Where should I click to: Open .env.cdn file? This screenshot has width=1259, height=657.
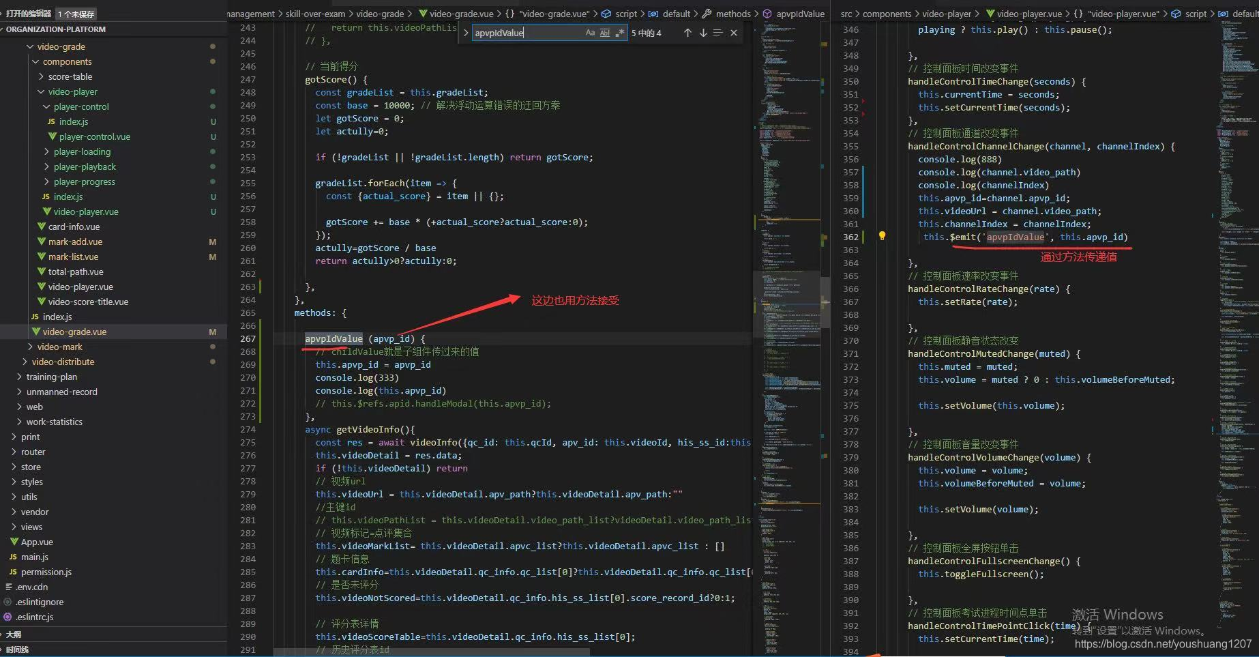31,587
